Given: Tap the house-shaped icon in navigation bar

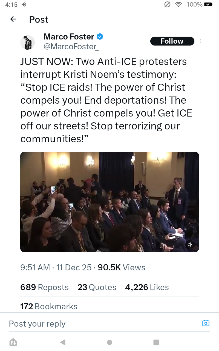Looking at the screenshot, I should coord(13,342).
